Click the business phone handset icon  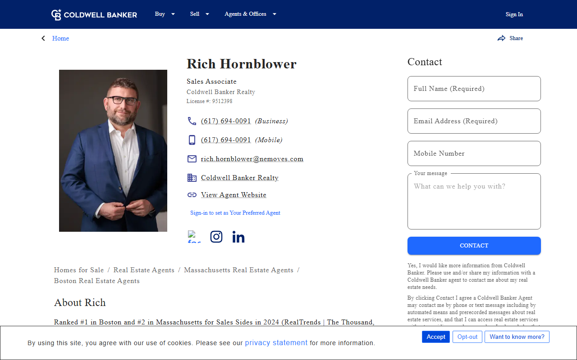click(192, 121)
